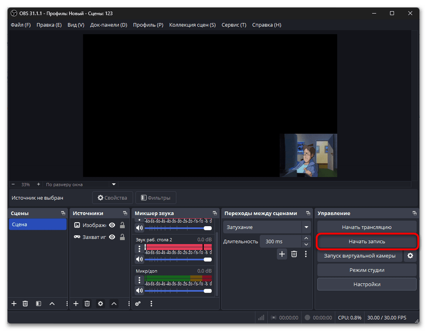Open advanced audio settings gears in mixer
427x331 pixels.
[138, 304]
